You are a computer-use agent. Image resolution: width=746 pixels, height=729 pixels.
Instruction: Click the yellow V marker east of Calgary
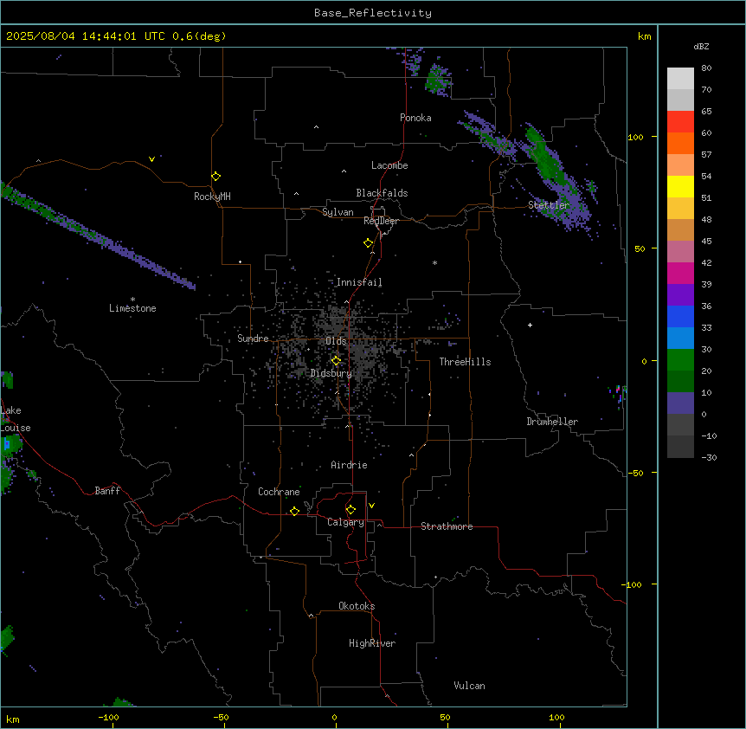371,506
